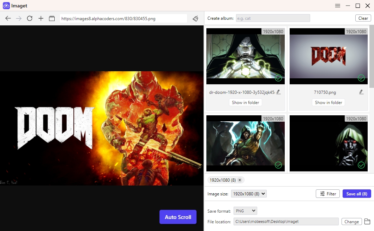Click the File location path field

(x=286, y=221)
